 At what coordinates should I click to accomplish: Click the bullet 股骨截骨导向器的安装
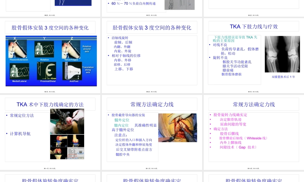pos(128,115)
